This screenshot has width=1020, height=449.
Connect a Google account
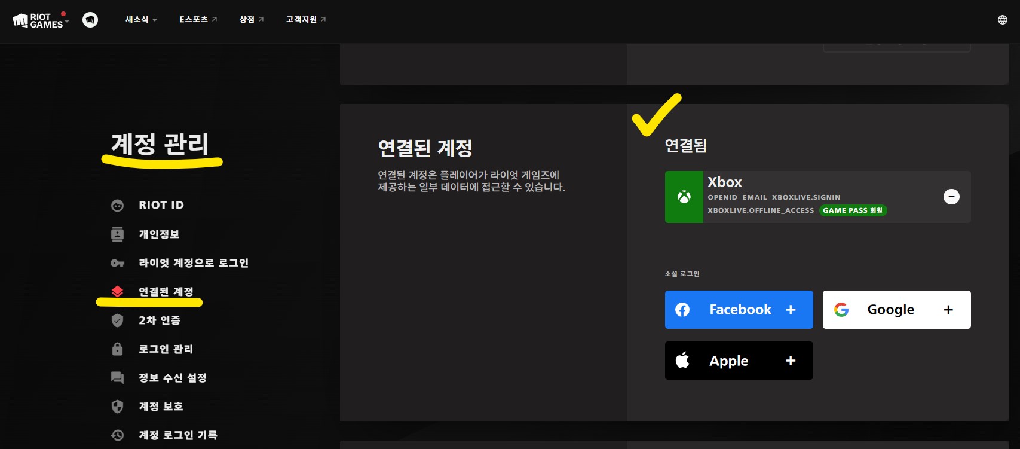pos(897,310)
